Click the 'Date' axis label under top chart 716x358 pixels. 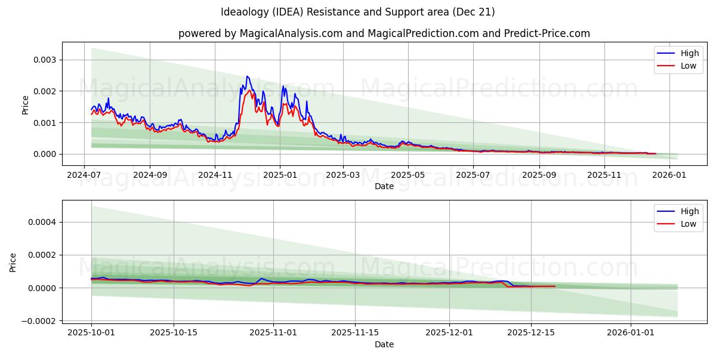click(x=384, y=186)
